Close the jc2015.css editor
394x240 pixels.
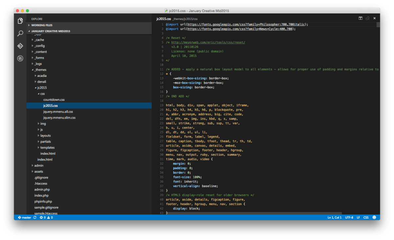pyautogui.click(x=374, y=18)
